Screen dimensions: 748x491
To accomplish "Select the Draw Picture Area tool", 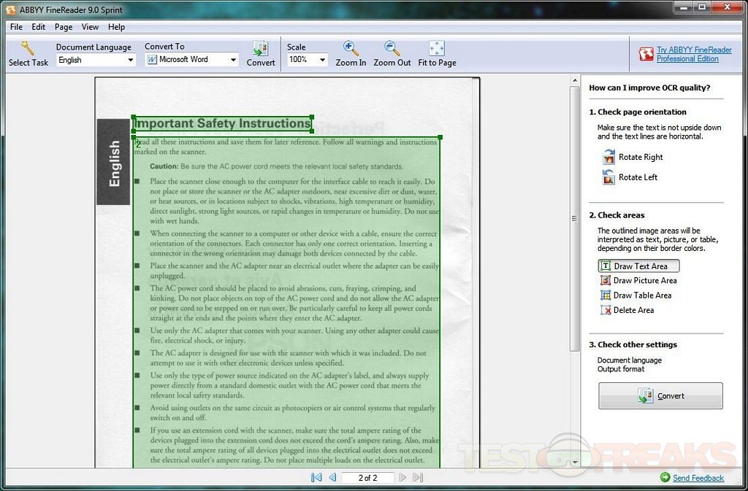I will [x=638, y=280].
